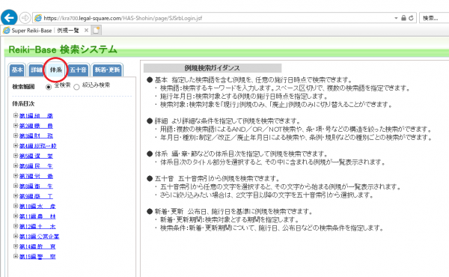The width and height of the screenshot is (449, 277).
Task: Close the Super Reiki-Base browser tab
Action: pos(86,30)
